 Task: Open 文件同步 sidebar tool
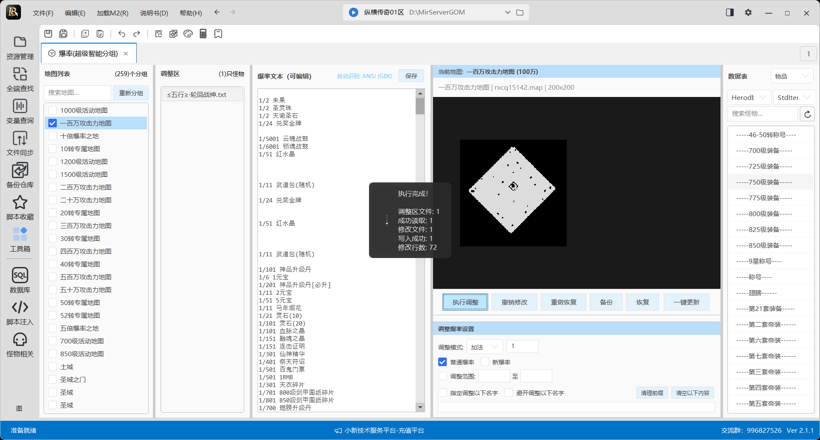[x=20, y=144]
